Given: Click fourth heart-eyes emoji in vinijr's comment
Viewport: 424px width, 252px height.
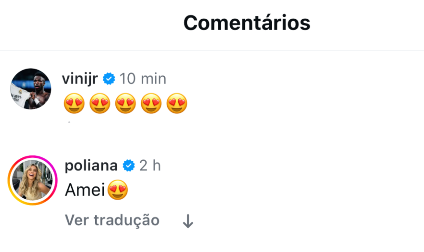Looking at the screenshot, I should click(x=151, y=103).
